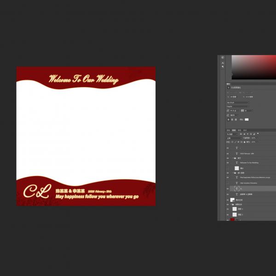Toggle visibility of the 2023 February layer

click(x=228, y=154)
